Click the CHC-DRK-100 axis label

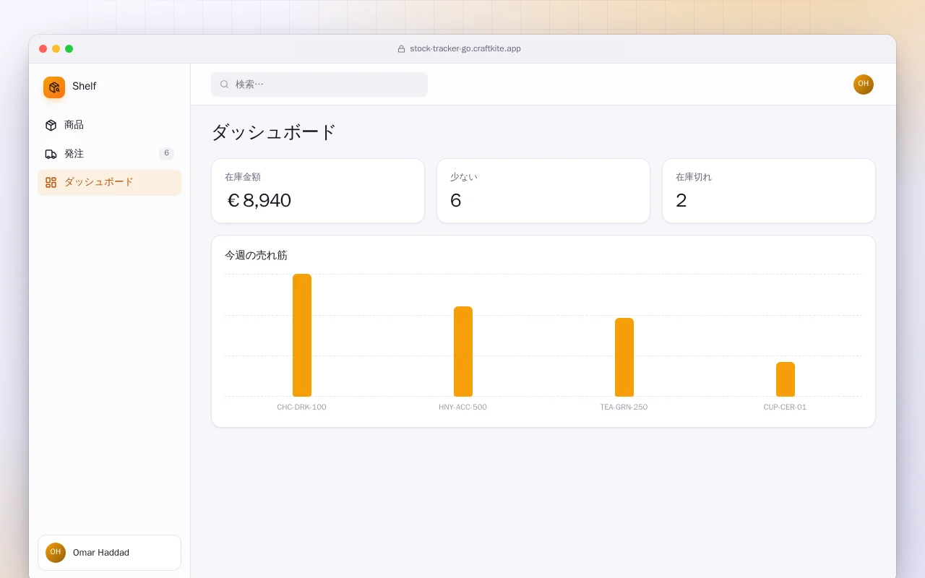pos(301,407)
